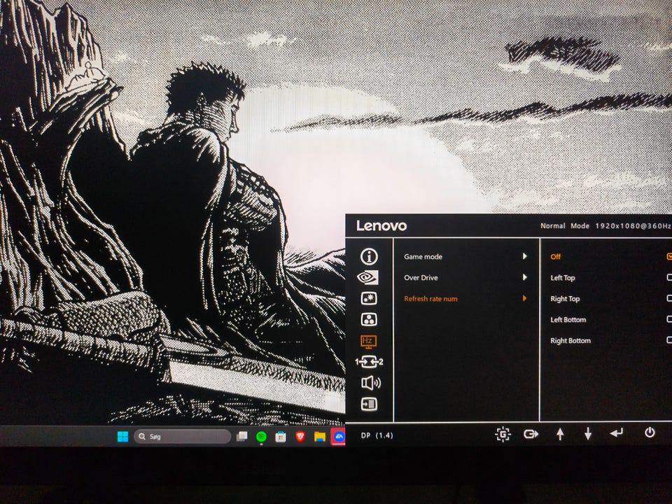Click the 1920x1080@360Hz resolution text
Image resolution: width=672 pixels, height=504 pixels.
633,226
